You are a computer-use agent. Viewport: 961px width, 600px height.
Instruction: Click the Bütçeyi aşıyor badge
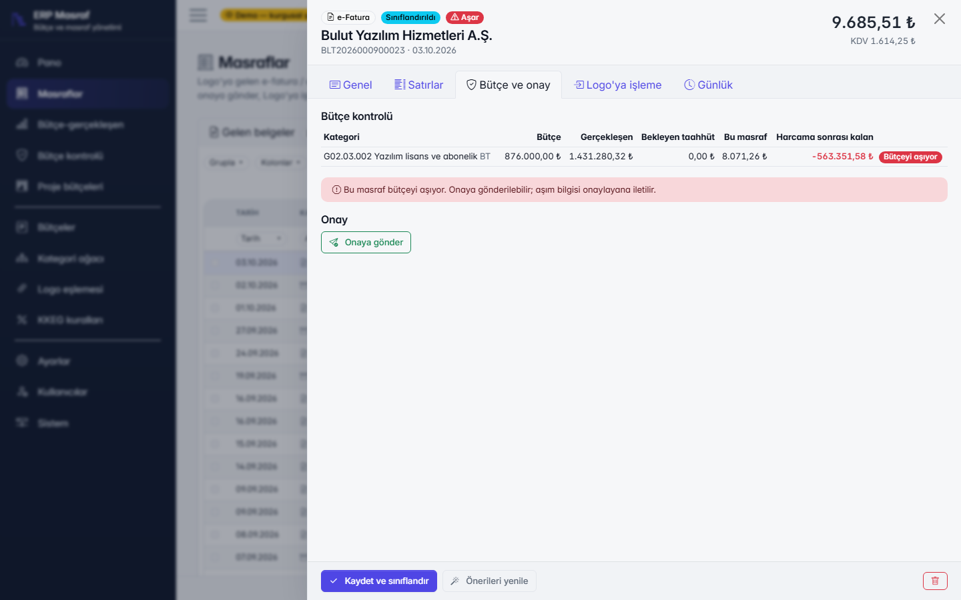(x=910, y=157)
